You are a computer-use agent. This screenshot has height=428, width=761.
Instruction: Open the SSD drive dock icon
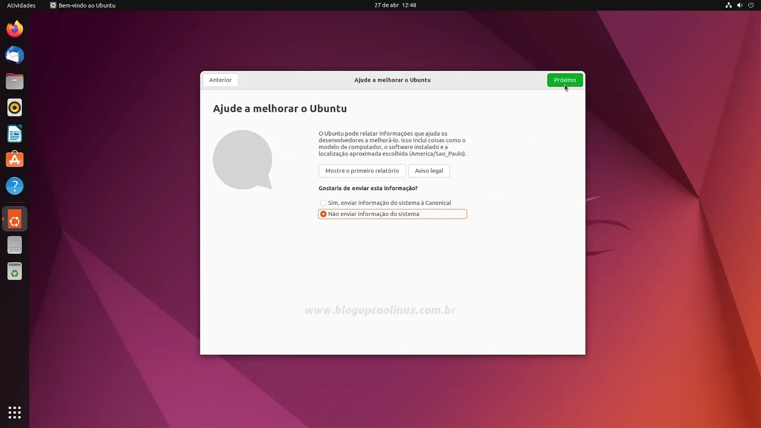(x=15, y=245)
